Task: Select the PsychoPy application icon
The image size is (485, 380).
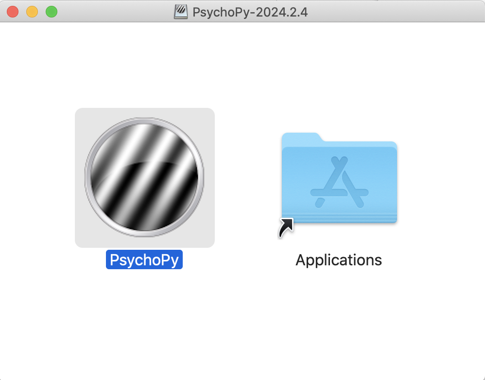Action: [x=144, y=177]
